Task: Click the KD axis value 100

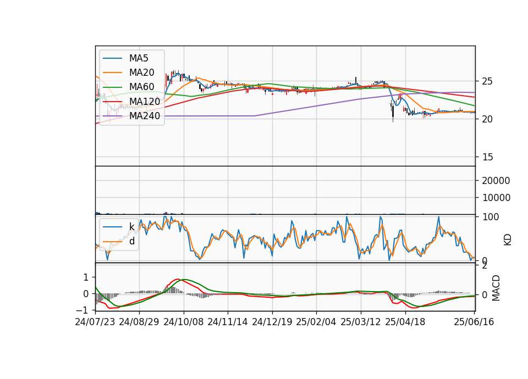Action: click(x=491, y=218)
